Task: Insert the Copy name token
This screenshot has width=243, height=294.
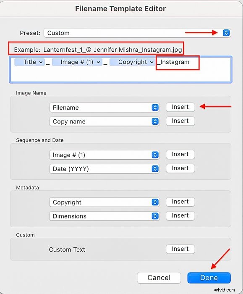Action: pyautogui.click(x=180, y=121)
